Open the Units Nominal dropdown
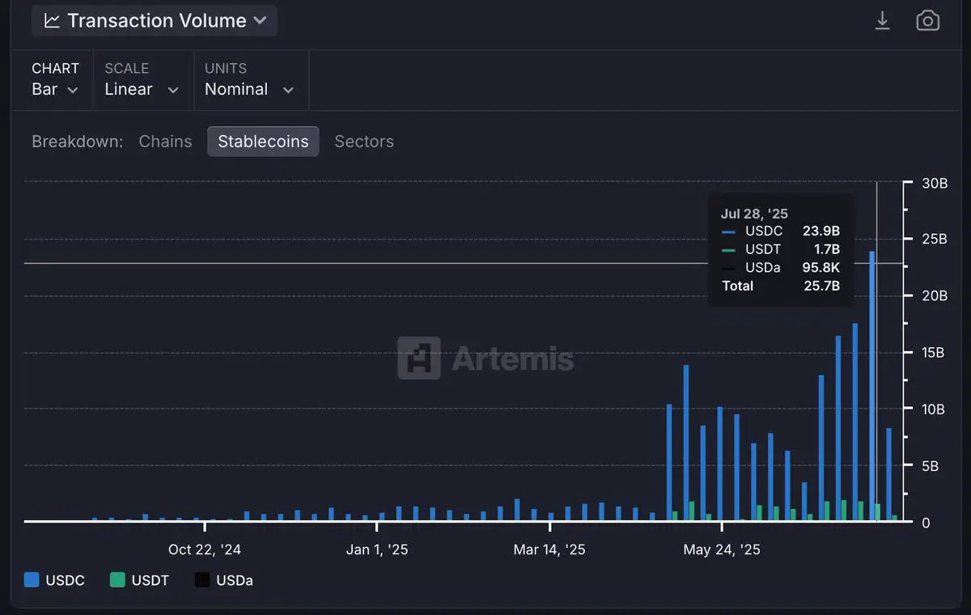The width and height of the screenshot is (971, 615). (x=249, y=79)
